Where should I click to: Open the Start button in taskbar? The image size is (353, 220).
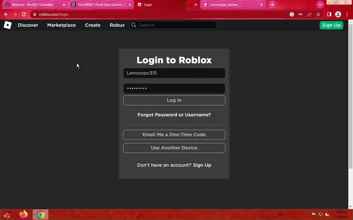pos(7,215)
